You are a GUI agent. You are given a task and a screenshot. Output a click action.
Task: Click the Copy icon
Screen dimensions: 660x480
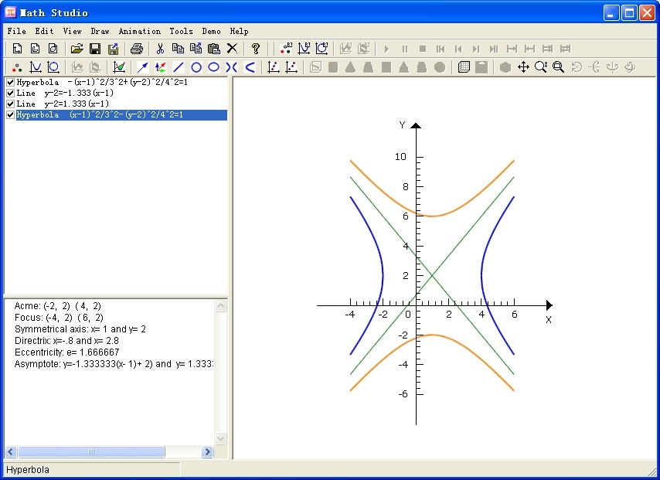coord(178,49)
